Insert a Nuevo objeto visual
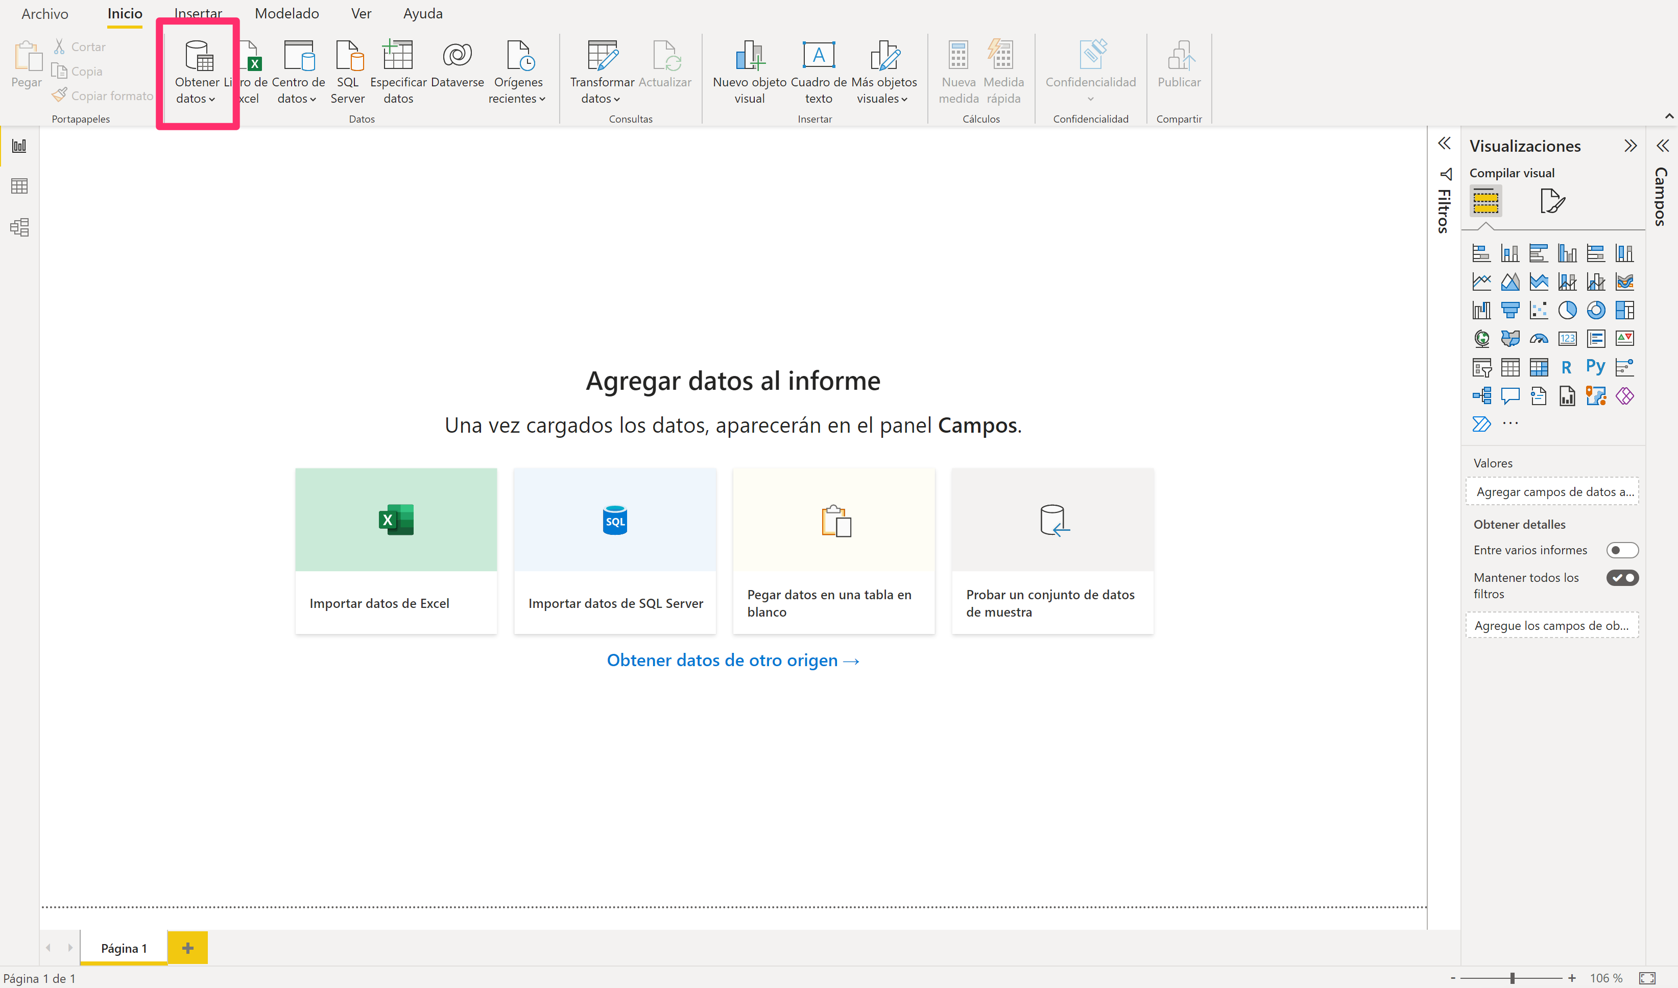The width and height of the screenshot is (1678, 988). 750,72
